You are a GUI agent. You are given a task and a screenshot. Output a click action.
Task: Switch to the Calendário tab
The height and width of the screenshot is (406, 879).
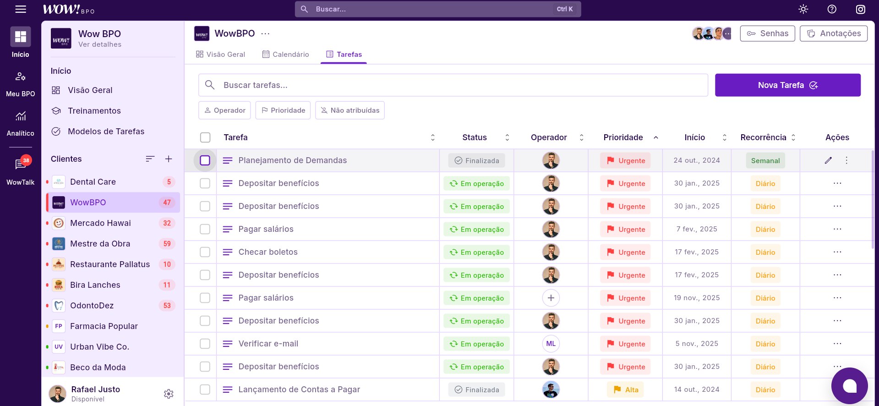point(285,55)
